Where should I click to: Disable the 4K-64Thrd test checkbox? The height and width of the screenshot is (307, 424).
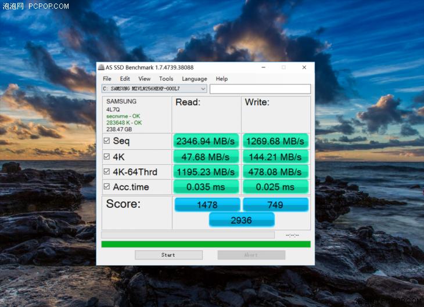point(106,172)
